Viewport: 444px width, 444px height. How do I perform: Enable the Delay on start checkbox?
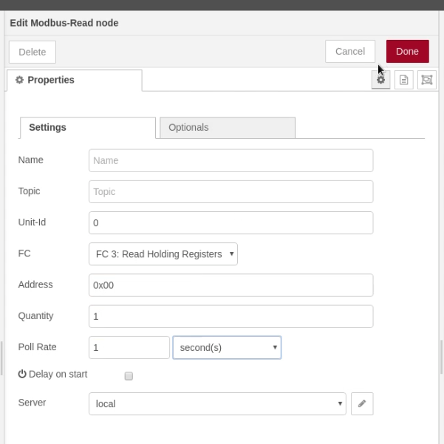[129, 376]
